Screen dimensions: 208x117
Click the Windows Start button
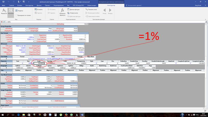[x=2, y=115]
